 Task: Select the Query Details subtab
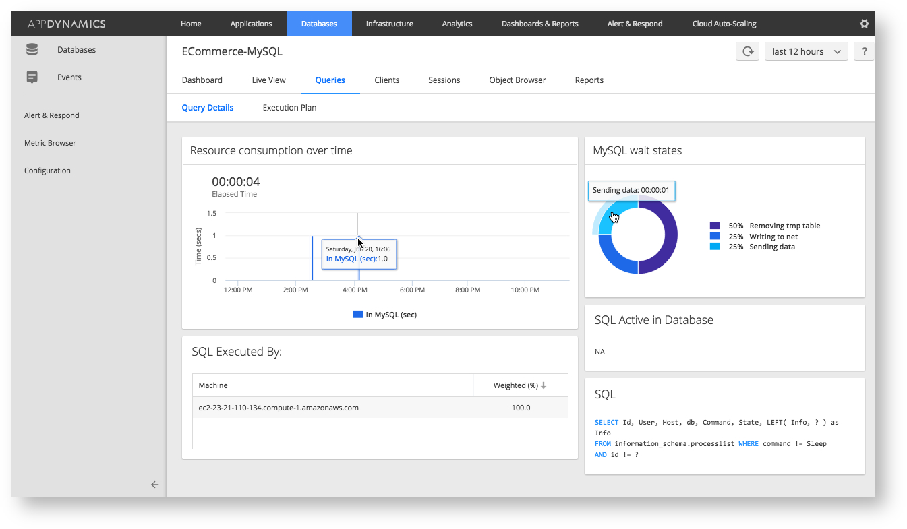click(x=208, y=107)
